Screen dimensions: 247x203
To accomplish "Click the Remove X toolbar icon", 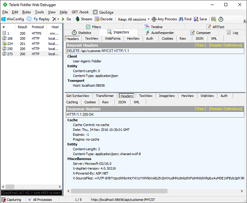I will [x=54, y=19].
